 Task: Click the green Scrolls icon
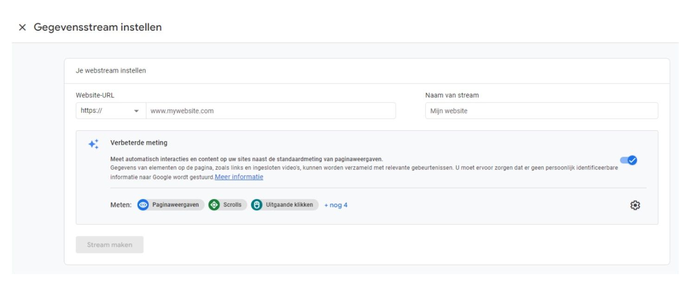pyautogui.click(x=214, y=205)
